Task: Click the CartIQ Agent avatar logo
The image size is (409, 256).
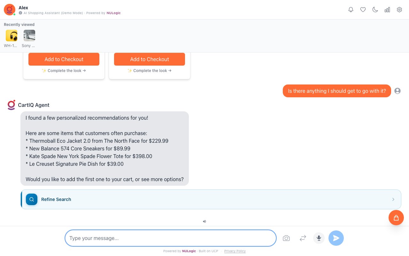Action: coord(12,105)
